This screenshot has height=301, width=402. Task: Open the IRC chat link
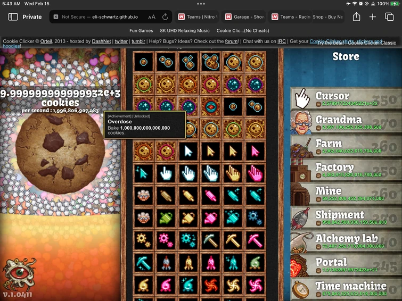click(x=282, y=41)
